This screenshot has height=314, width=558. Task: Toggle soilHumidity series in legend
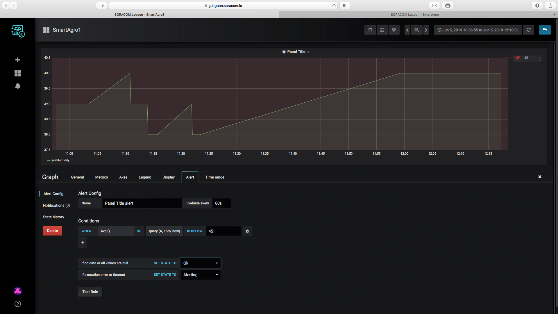(x=60, y=160)
